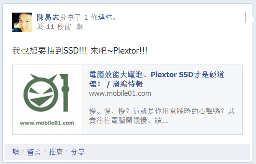Open comment box via 留言

(34, 152)
